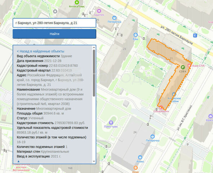The height and width of the screenshot is (173, 213).
Task: Click the Кадастровый квартал value 22:63:010419
Action: (x=62, y=71)
